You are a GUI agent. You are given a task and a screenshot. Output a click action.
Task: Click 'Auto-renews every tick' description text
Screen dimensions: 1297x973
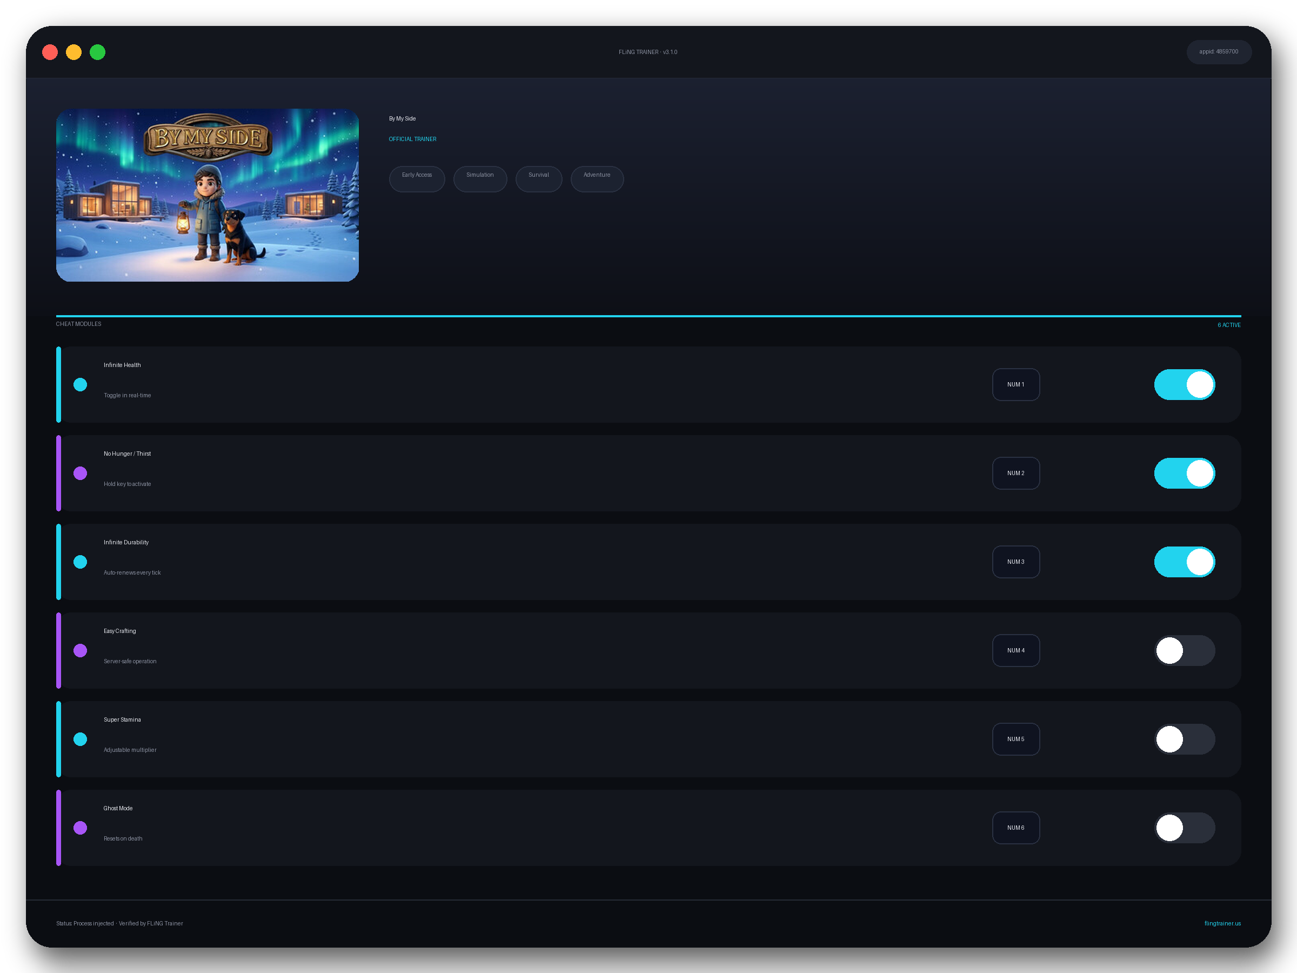[x=132, y=572]
